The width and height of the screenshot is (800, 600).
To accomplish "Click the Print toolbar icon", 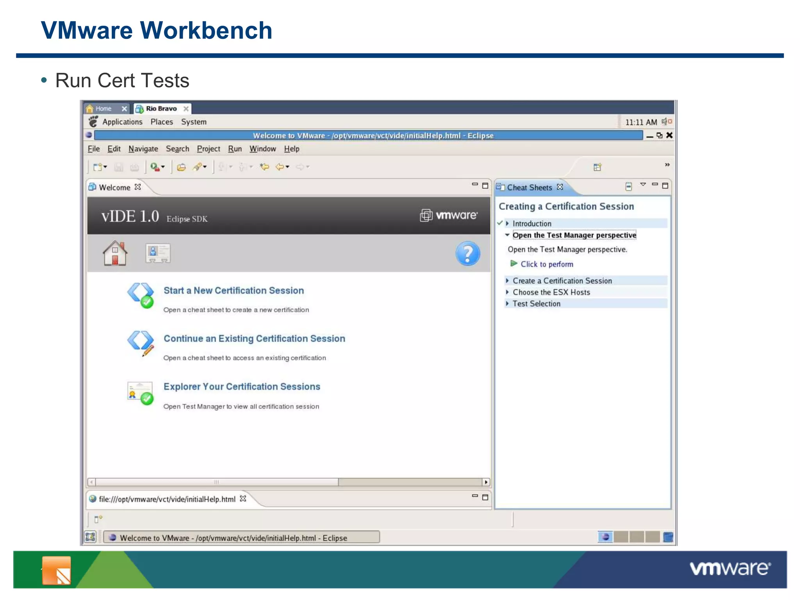I will point(134,167).
